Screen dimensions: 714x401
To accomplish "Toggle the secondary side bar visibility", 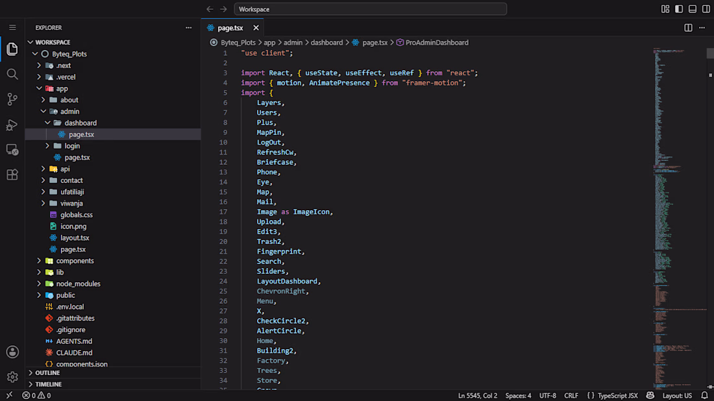I will pyautogui.click(x=706, y=9).
